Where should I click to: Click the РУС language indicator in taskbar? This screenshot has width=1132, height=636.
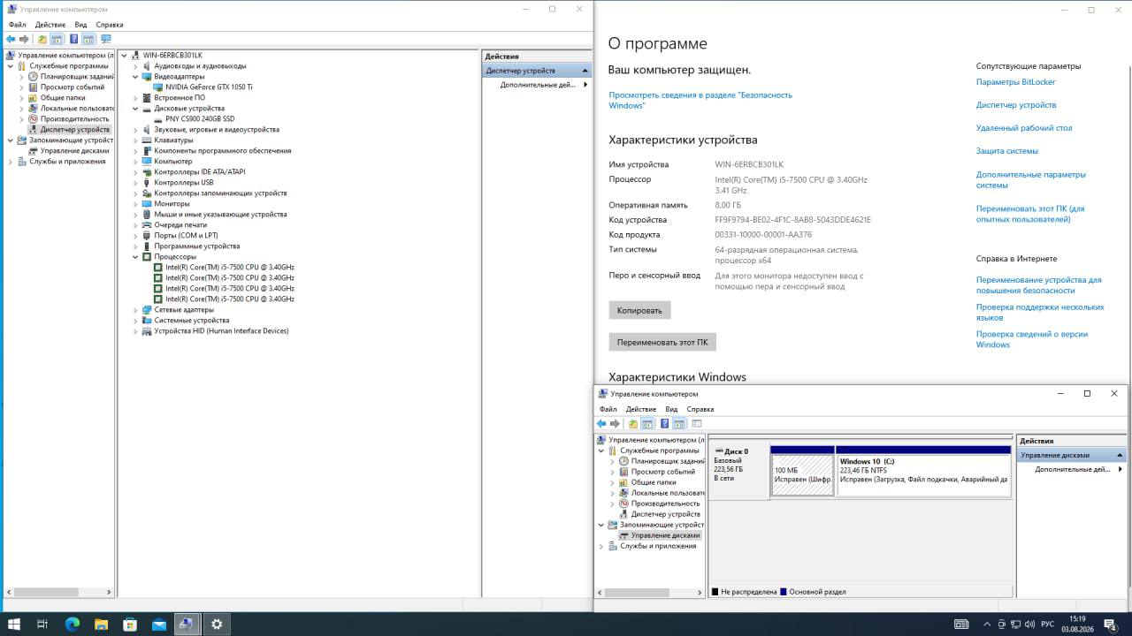1048,625
